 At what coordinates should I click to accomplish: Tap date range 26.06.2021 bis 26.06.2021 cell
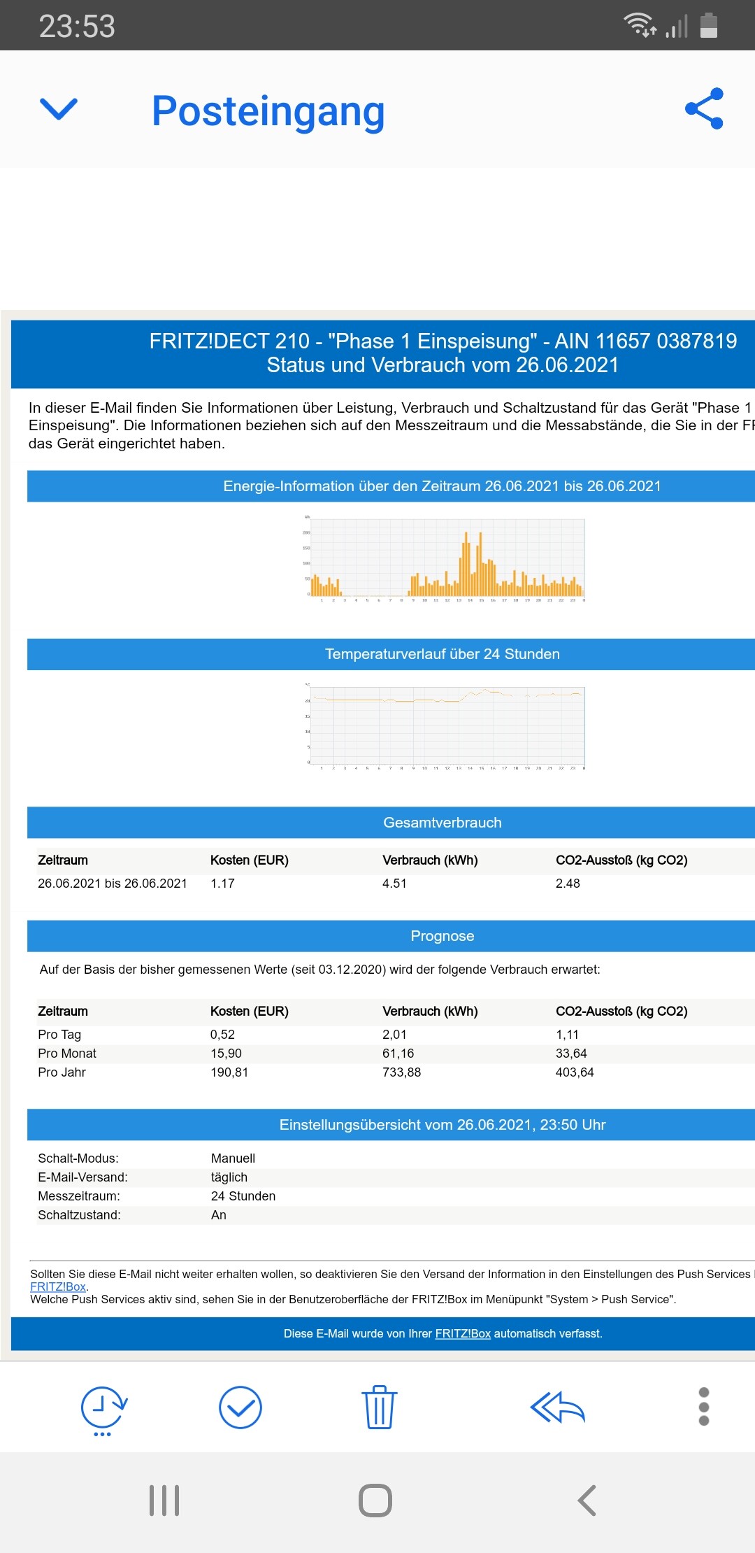(113, 884)
